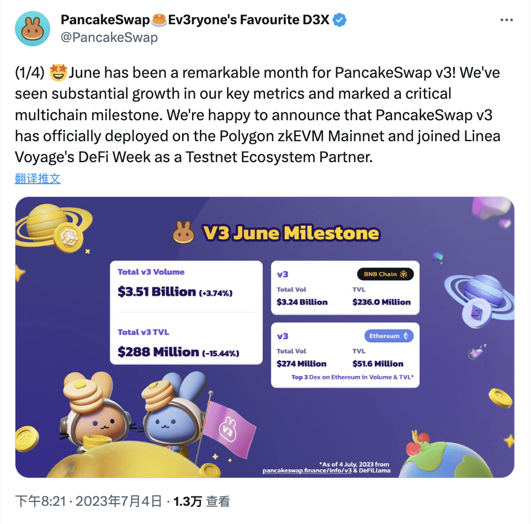Viewport: 531px width, 524px height.
Task: Open the tweet options three-dot menu
Action: point(507,20)
